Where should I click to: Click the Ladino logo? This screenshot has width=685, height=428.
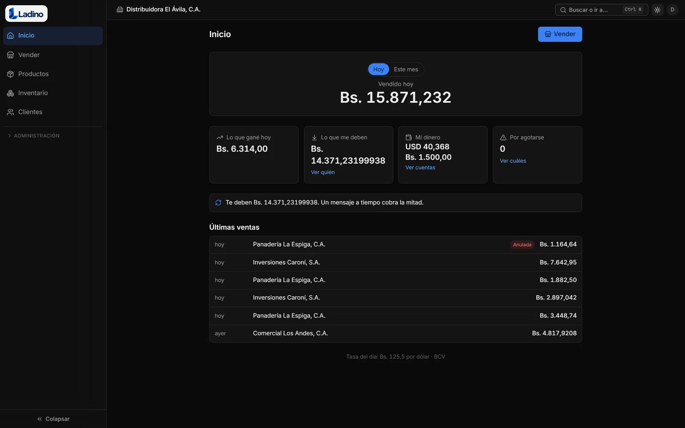[x=26, y=14]
